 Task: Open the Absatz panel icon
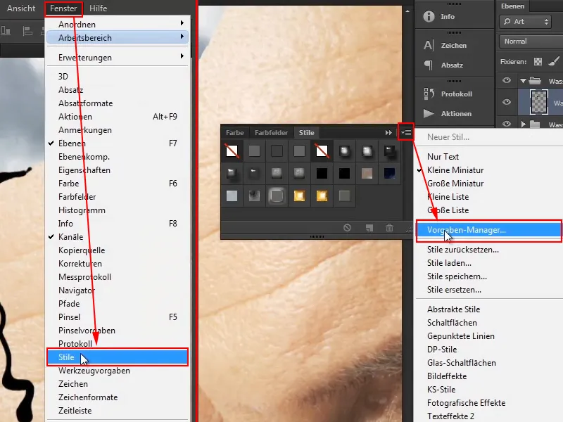429,65
